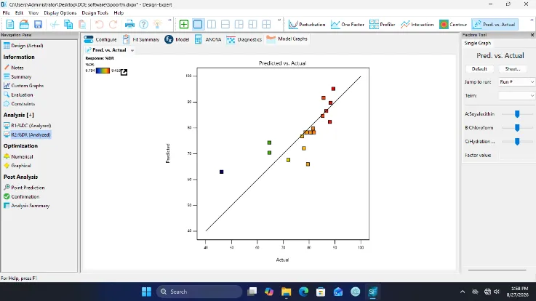Screen dimensions: 536x301
Task: Open the Contour graph
Action: pyautogui.click(x=453, y=24)
